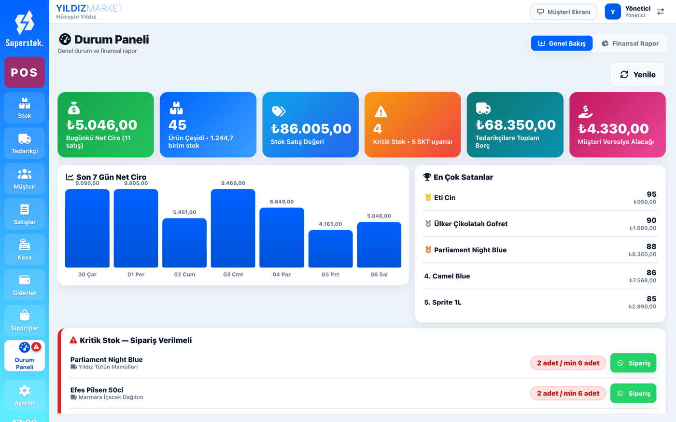
Task: Open Giderler wallet icon in sidebar
Action: click(x=25, y=280)
